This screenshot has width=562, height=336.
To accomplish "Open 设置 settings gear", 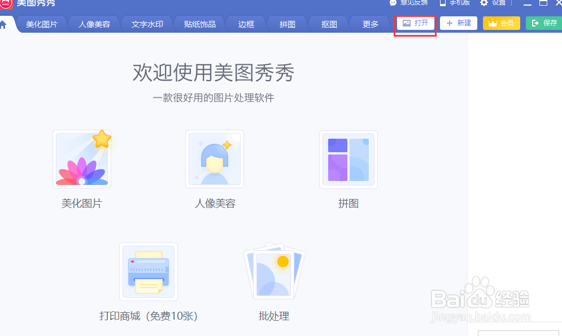I will (x=493, y=2).
